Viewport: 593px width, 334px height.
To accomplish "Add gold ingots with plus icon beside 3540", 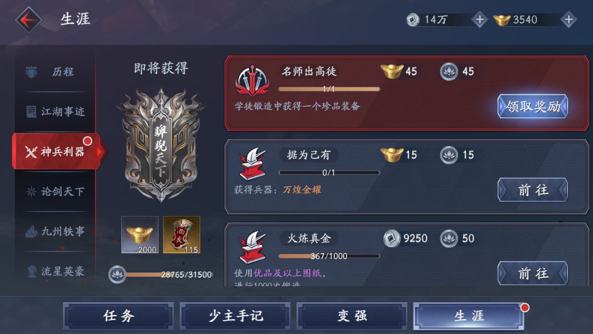I will 569,20.
